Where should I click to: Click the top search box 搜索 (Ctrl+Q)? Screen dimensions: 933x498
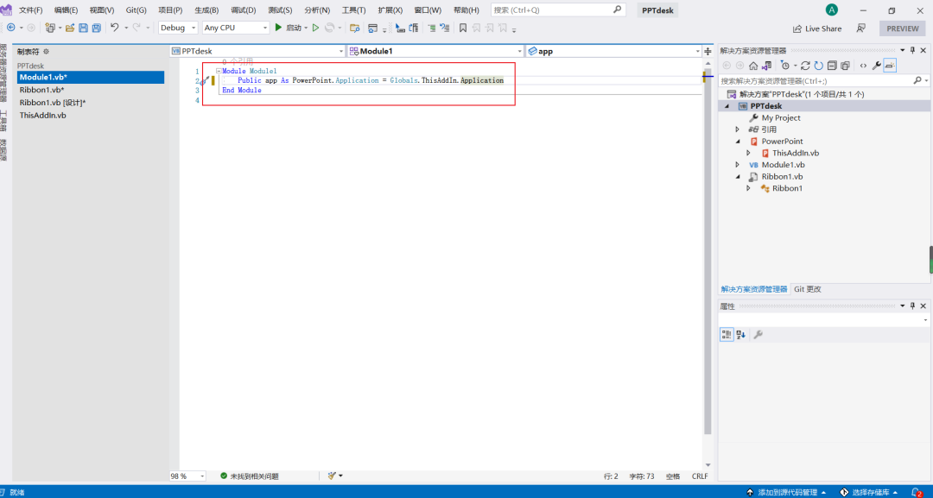click(x=558, y=10)
